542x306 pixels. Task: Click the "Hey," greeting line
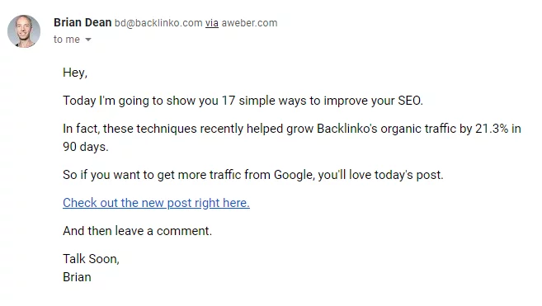click(x=75, y=73)
